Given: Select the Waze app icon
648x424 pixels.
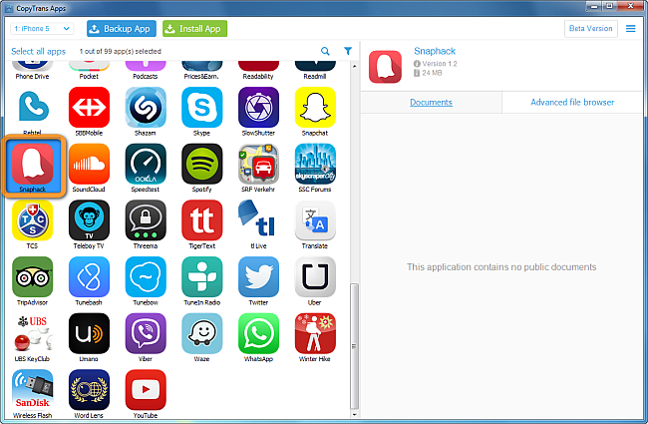Looking at the screenshot, I should pos(201,333).
